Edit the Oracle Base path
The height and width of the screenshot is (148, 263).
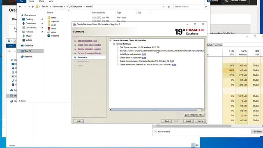coord(144,58)
